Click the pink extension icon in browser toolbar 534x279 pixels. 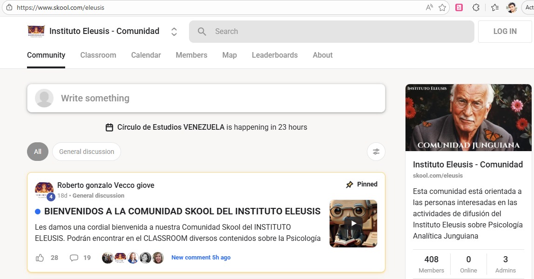click(459, 7)
